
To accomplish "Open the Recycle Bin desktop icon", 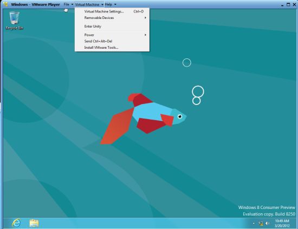I will pyautogui.click(x=14, y=21).
